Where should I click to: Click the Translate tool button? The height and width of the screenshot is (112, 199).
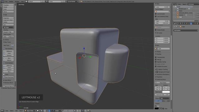[x=8, y=5]
